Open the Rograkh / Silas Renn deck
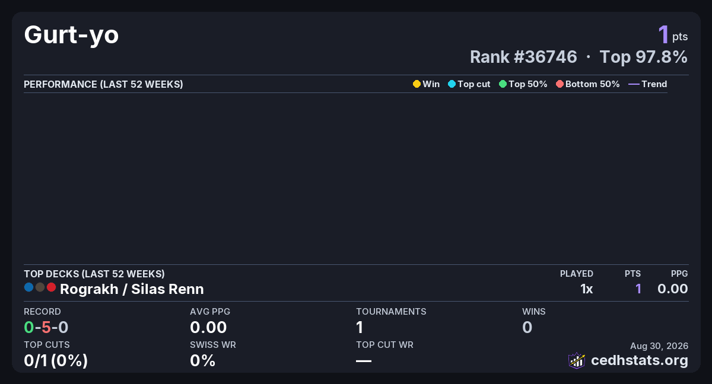Image resolution: width=712 pixels, height=384 pixels. pyautogui.click(x=132, y=289)
